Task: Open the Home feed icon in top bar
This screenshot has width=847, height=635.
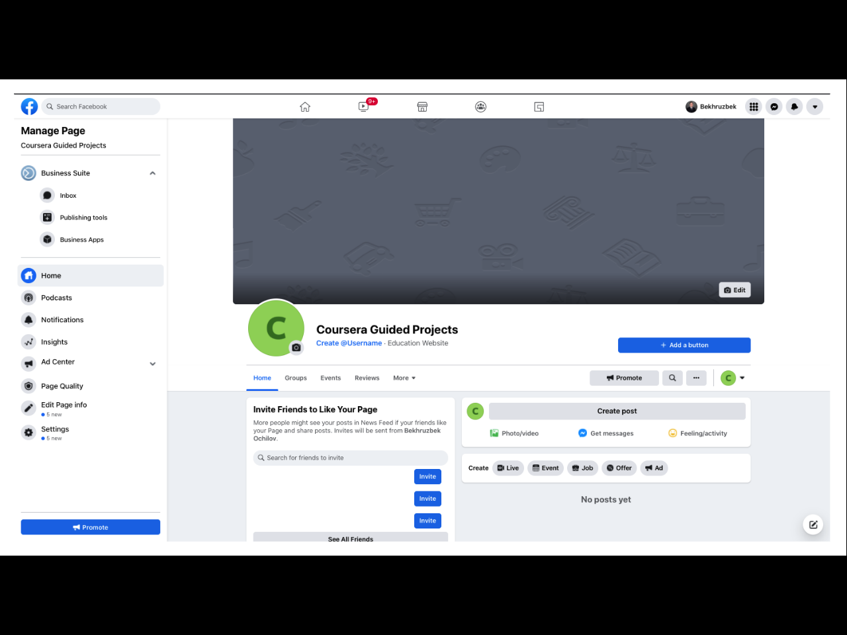Action: tap(305, 106)
